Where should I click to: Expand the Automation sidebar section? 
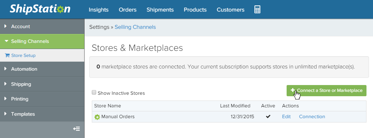coord(42,69)
